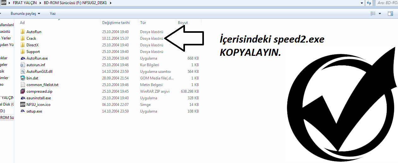Viewport: 398px width, 163px height.
Task: Expand the chevron after FIRAT YALÇIN breadcrumb
Action: point(40,3)
